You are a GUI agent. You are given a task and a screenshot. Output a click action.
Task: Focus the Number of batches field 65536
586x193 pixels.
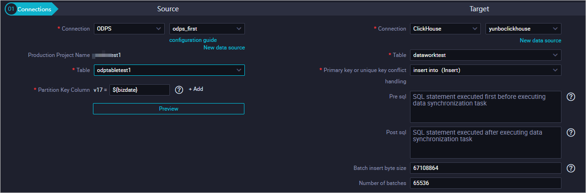click(x=486, y=183)
